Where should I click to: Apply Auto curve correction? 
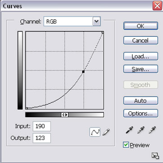[x=140, y=101]
